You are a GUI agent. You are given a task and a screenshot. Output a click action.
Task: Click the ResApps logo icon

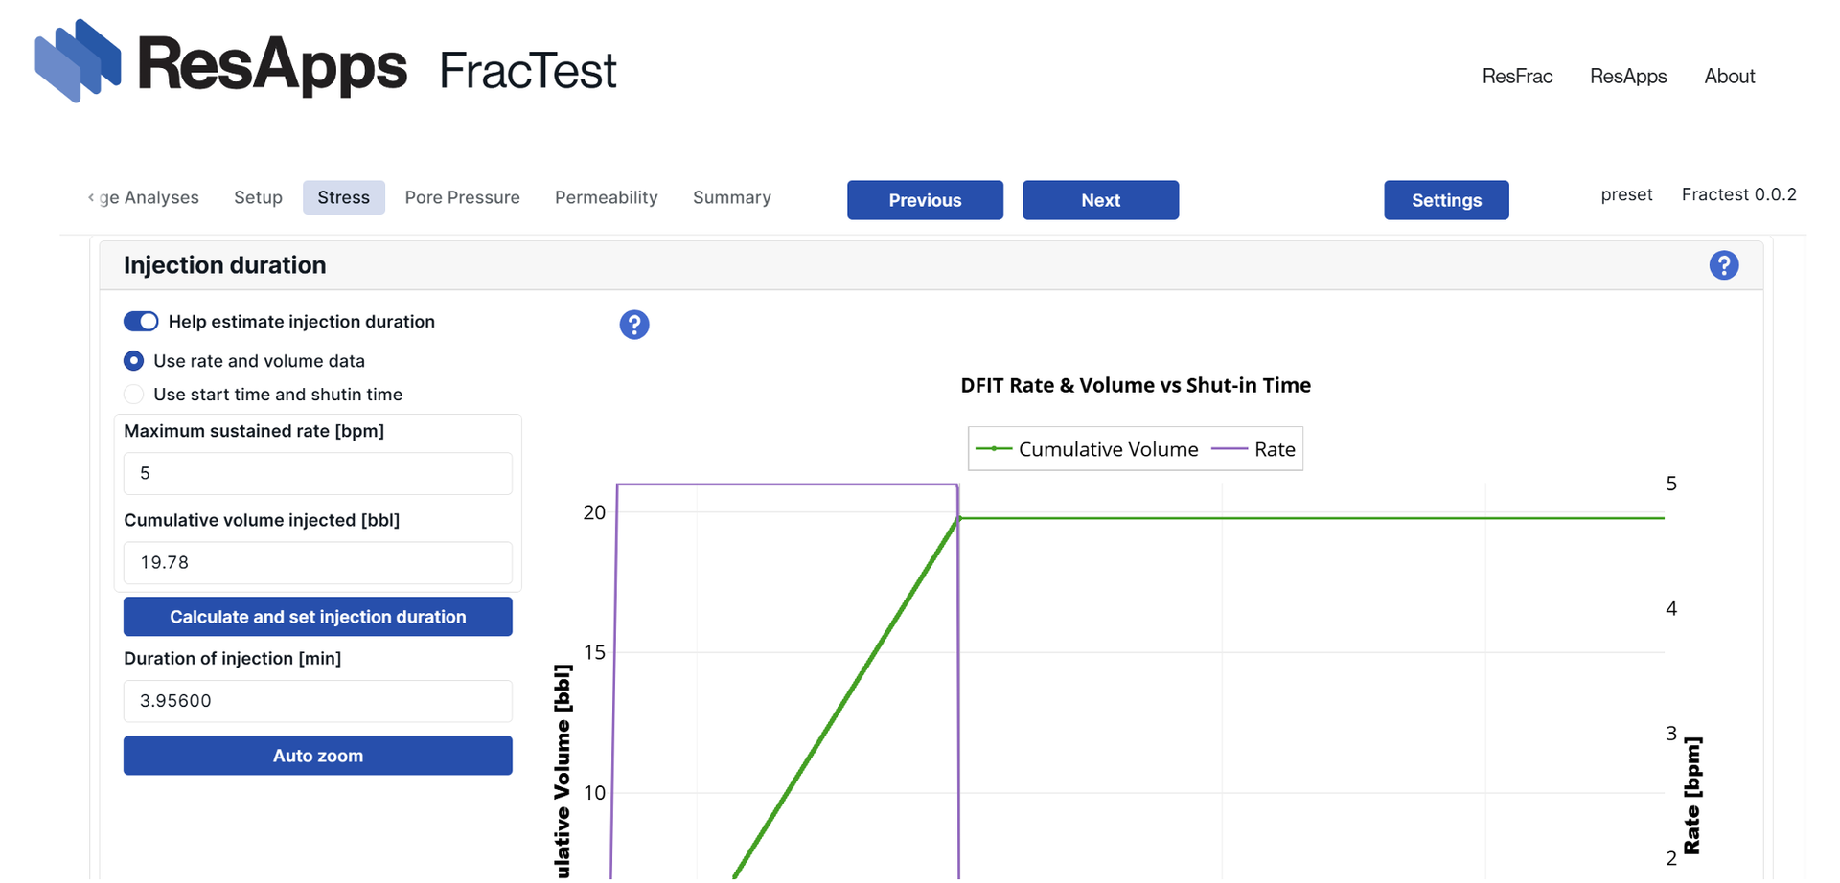tap(78, 61)
